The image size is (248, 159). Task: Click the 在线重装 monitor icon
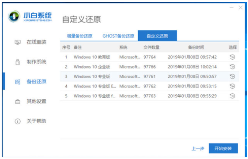(18, 42)
